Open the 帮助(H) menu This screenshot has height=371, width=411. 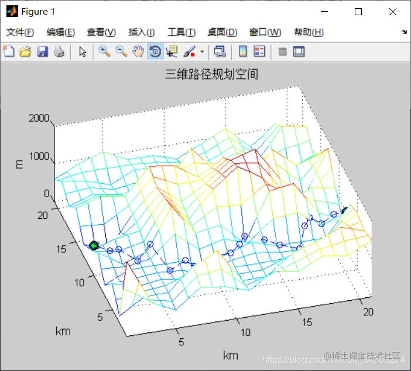click(x=309, y=32)
